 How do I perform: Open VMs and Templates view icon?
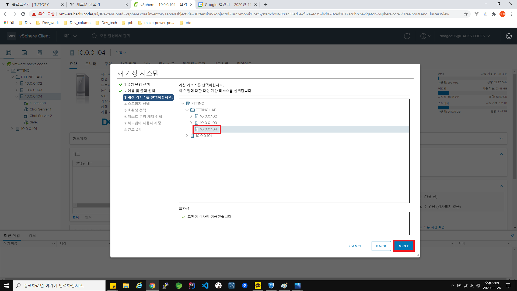(x=24, y=53)
